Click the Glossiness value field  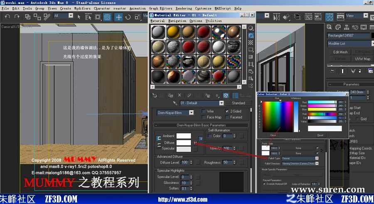point(185,183)
